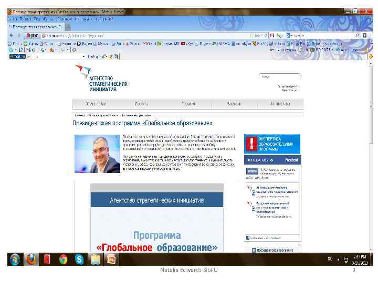Open the deviantART bookmark
This screenshot has width=378, height=283.
[x=169, y=44]
